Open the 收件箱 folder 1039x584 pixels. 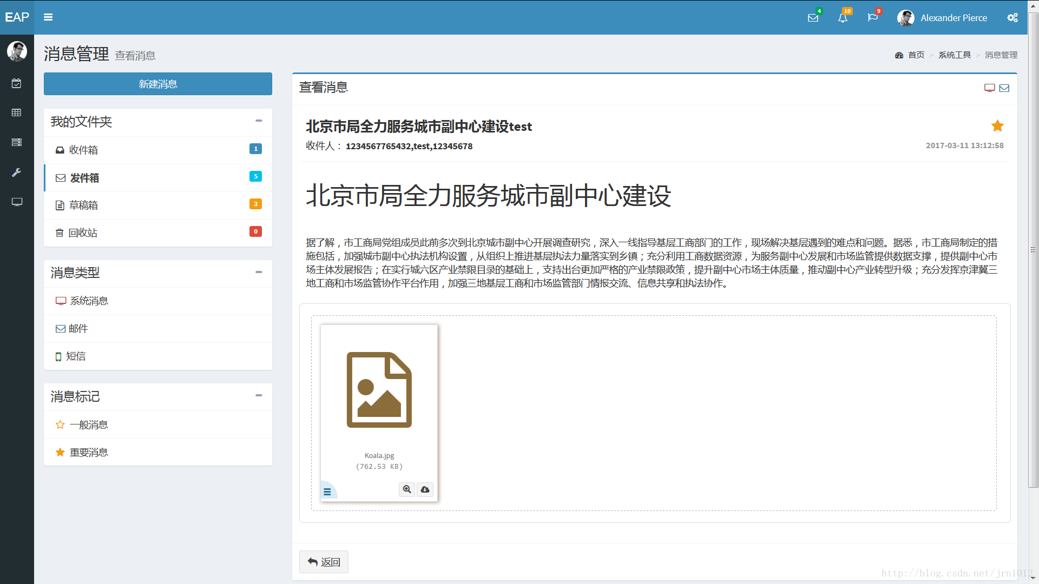pos(158,150)
